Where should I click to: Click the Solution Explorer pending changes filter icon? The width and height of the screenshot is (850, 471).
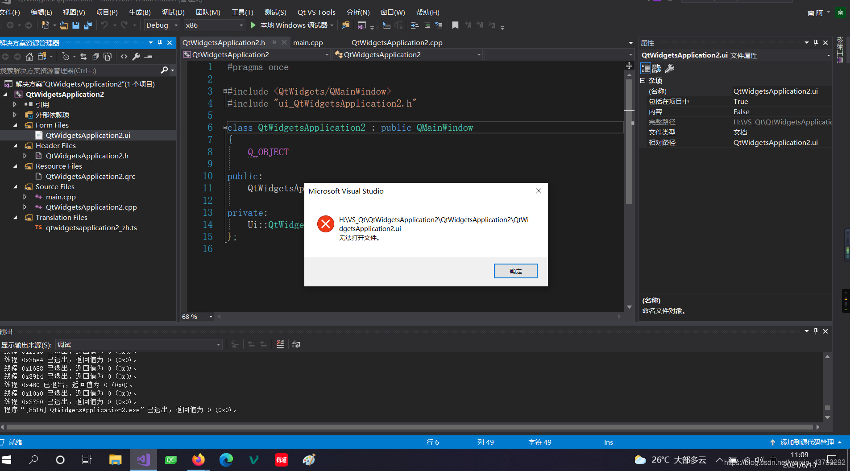[66, 57]
